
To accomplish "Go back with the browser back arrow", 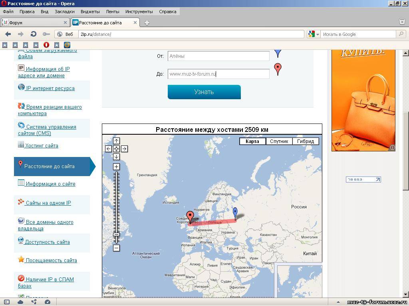I will (x=8, y=34).
